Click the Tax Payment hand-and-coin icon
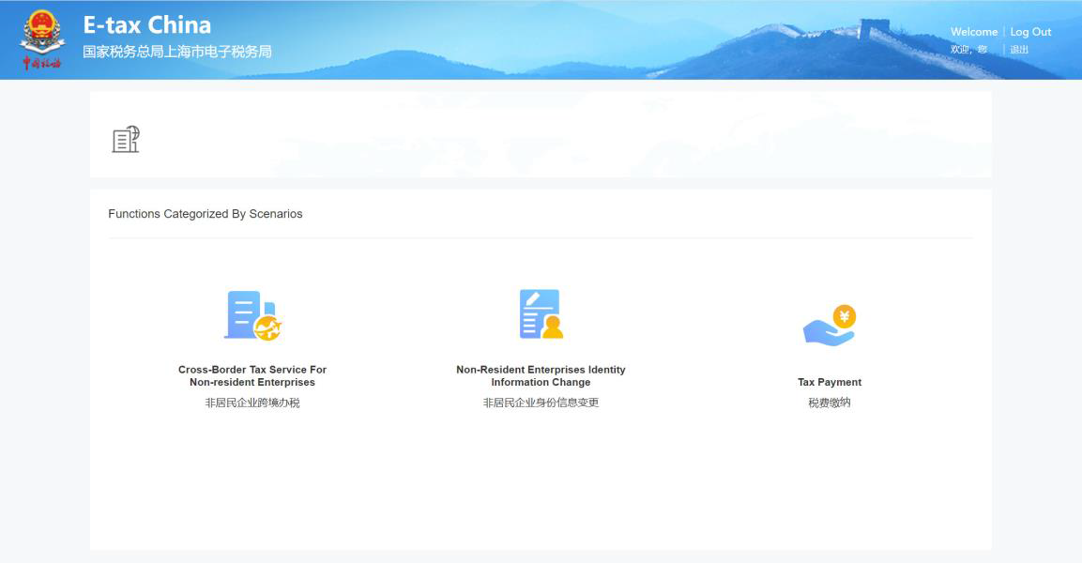The height and width of the screenshot is (563, 1082). (x=830, y=326)
